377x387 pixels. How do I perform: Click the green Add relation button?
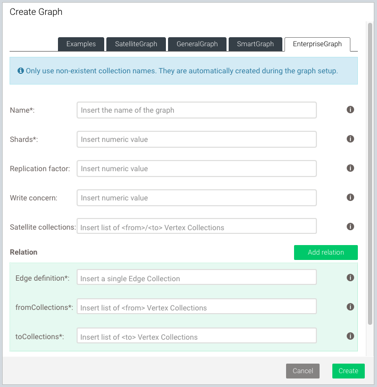[x=325, y=253]
